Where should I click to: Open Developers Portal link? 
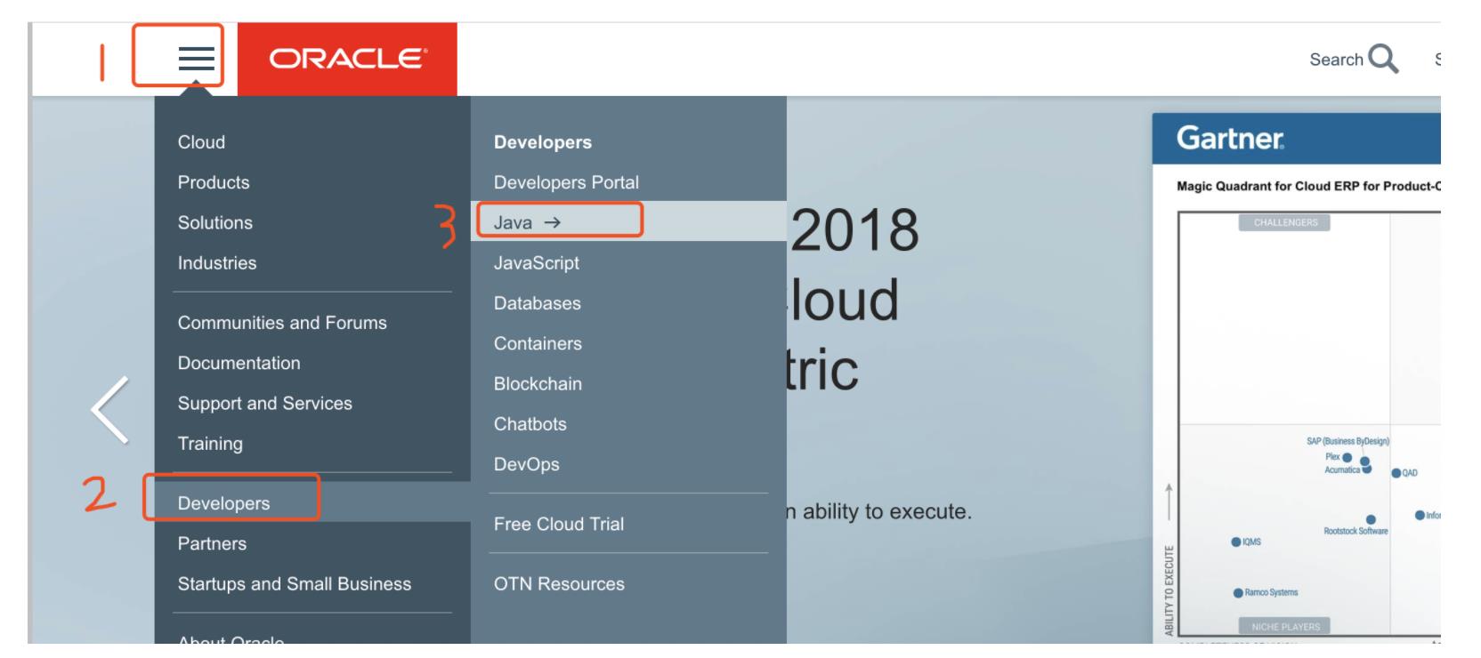pyautogui.click(x=566, y=182)
